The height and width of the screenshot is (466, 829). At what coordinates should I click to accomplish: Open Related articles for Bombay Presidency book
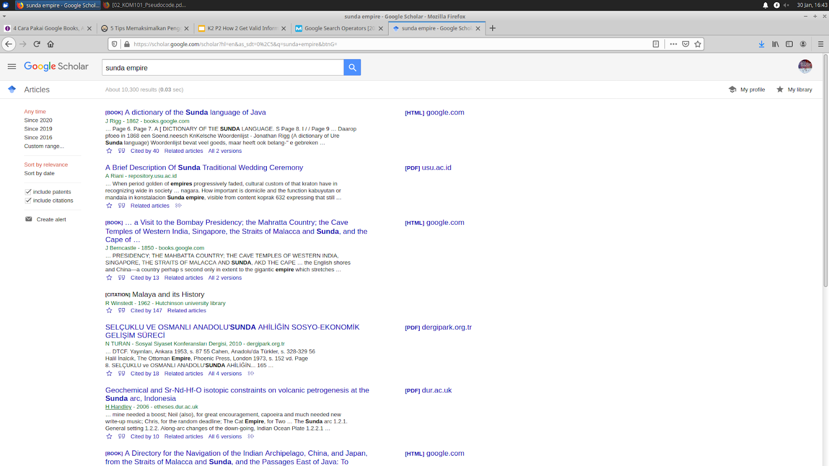coord(184,278)
